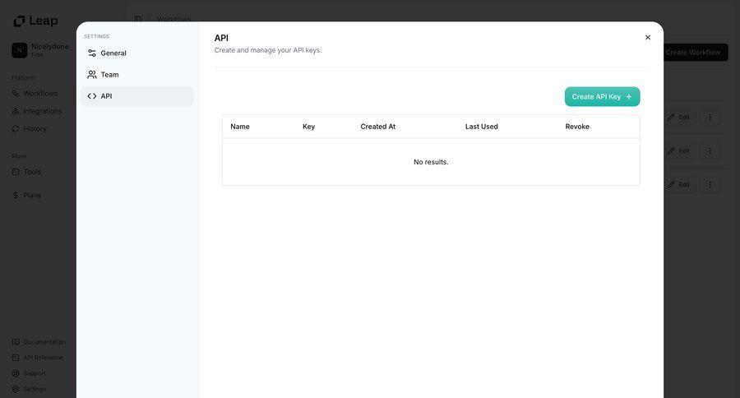The image size is (740, 398).
Task: Select the API settings section
Action: 136,96
